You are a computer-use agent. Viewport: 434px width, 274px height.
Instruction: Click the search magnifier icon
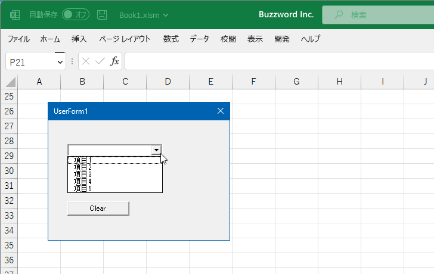(338, 15)
